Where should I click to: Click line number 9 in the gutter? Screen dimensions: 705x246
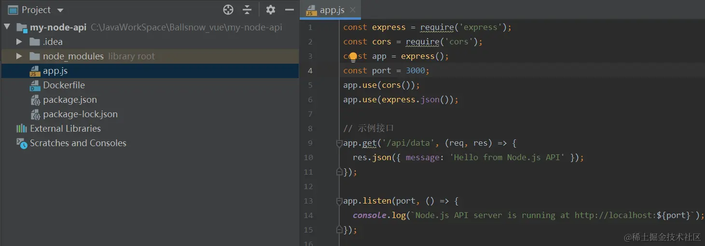[x=310, y=143]
